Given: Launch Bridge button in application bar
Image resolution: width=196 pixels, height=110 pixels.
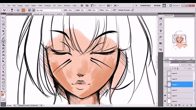Looking at the screenshot, I should click(82, 5).
